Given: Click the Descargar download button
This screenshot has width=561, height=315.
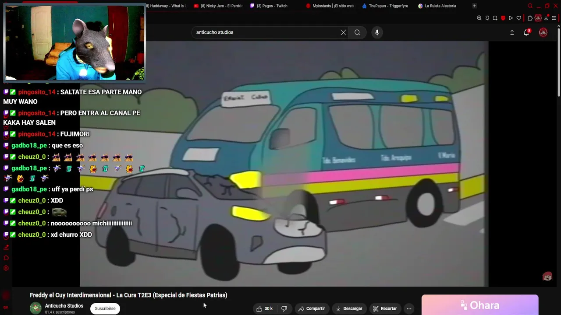Looking at the screenshot, I should tap(349, 308).
